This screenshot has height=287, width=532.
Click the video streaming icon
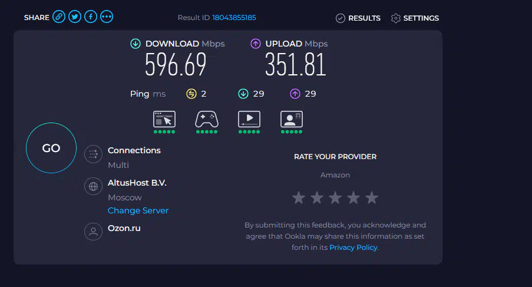click(x=249, y=120)
